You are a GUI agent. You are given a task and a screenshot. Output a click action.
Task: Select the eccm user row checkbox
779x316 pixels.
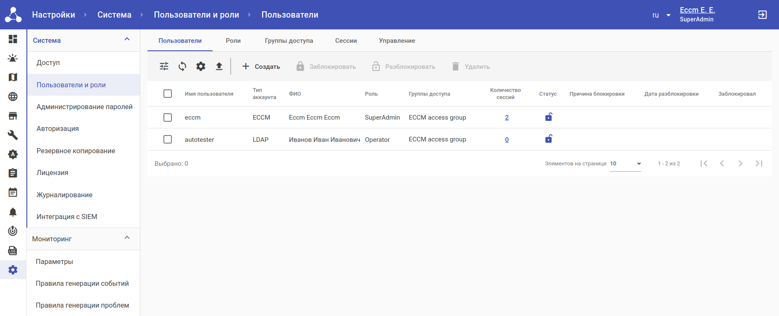[x=168, y=118]
